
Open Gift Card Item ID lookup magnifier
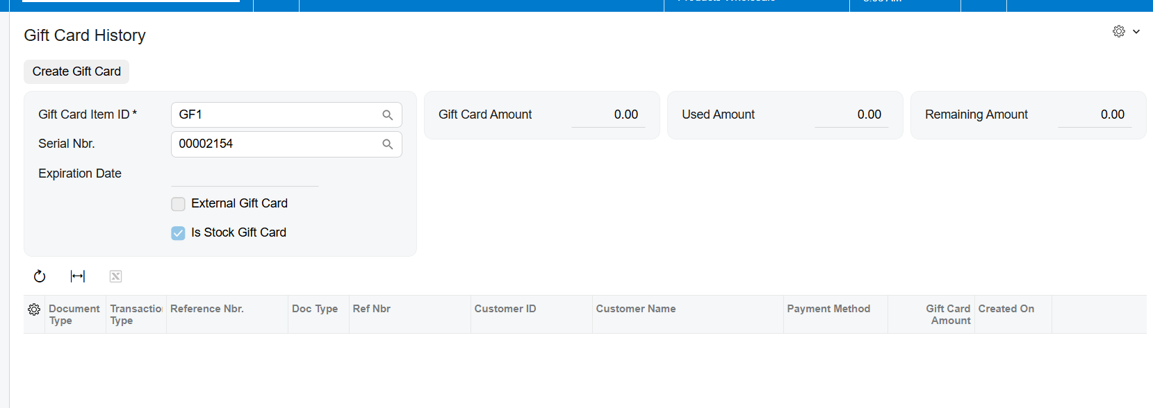pos(388,115)
